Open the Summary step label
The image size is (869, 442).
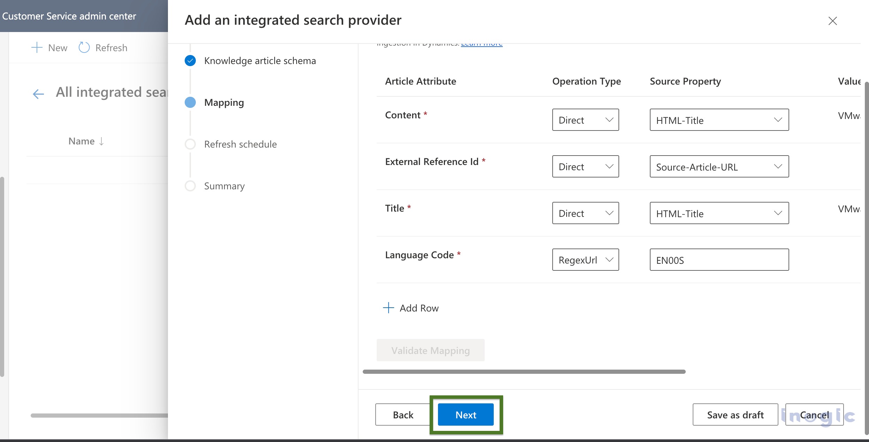pos(224,186)
